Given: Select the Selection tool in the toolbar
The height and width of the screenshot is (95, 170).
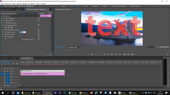Looking at the screenshot, I should pos(2,6).
